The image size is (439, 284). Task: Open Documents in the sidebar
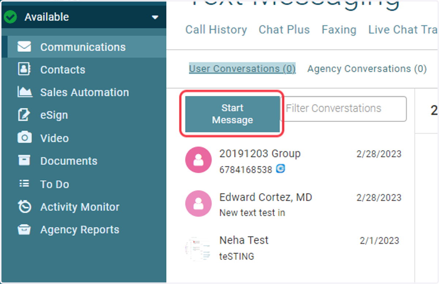pyautogui.click(x=83, y=161)
